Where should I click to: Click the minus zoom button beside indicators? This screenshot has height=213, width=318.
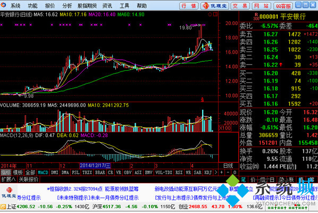[x=228, y=173]
